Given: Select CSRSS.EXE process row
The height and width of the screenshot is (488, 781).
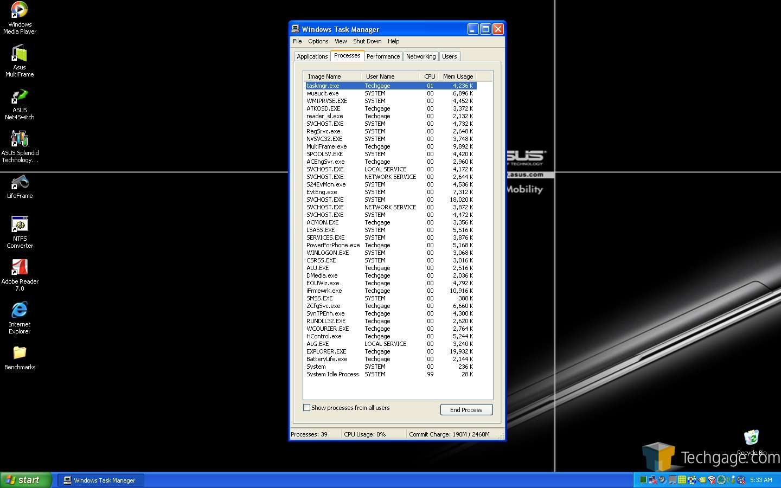Looking at the screenshot, I should pyautogui.click(x=390, y=260).
